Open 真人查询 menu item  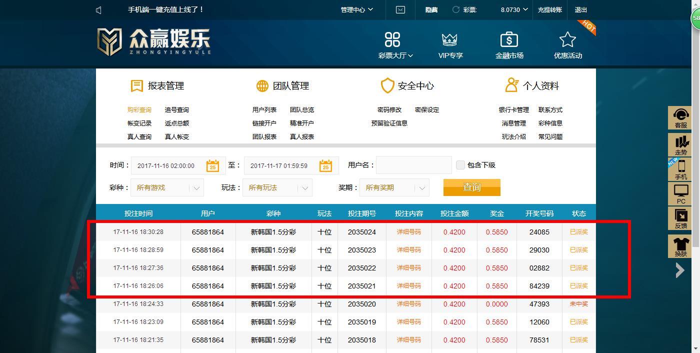click(139, 137)
